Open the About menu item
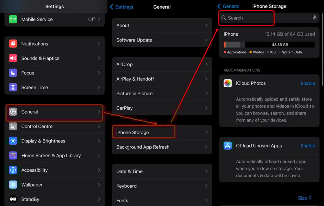This screenshot has width=324, height=206. (162, 25)
